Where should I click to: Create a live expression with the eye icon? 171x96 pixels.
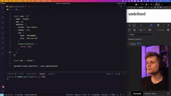(x=150, y=30)
